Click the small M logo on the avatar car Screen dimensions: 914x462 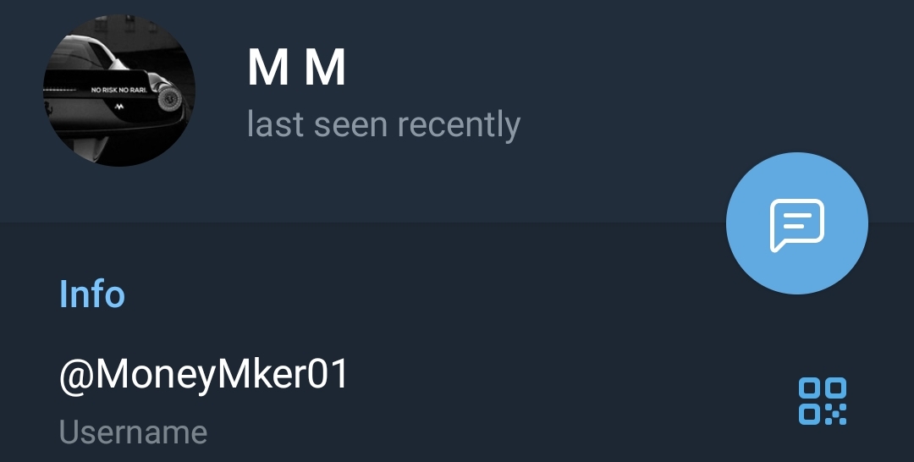[x=119, y=107]
